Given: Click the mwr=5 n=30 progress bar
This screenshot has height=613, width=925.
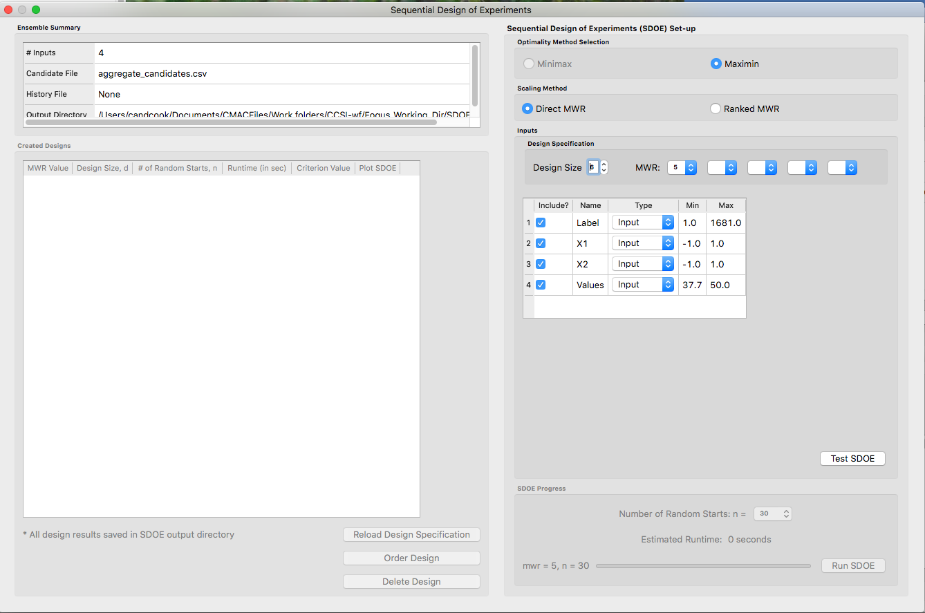Looking at the screenshot, I should (x=703, y=565).
